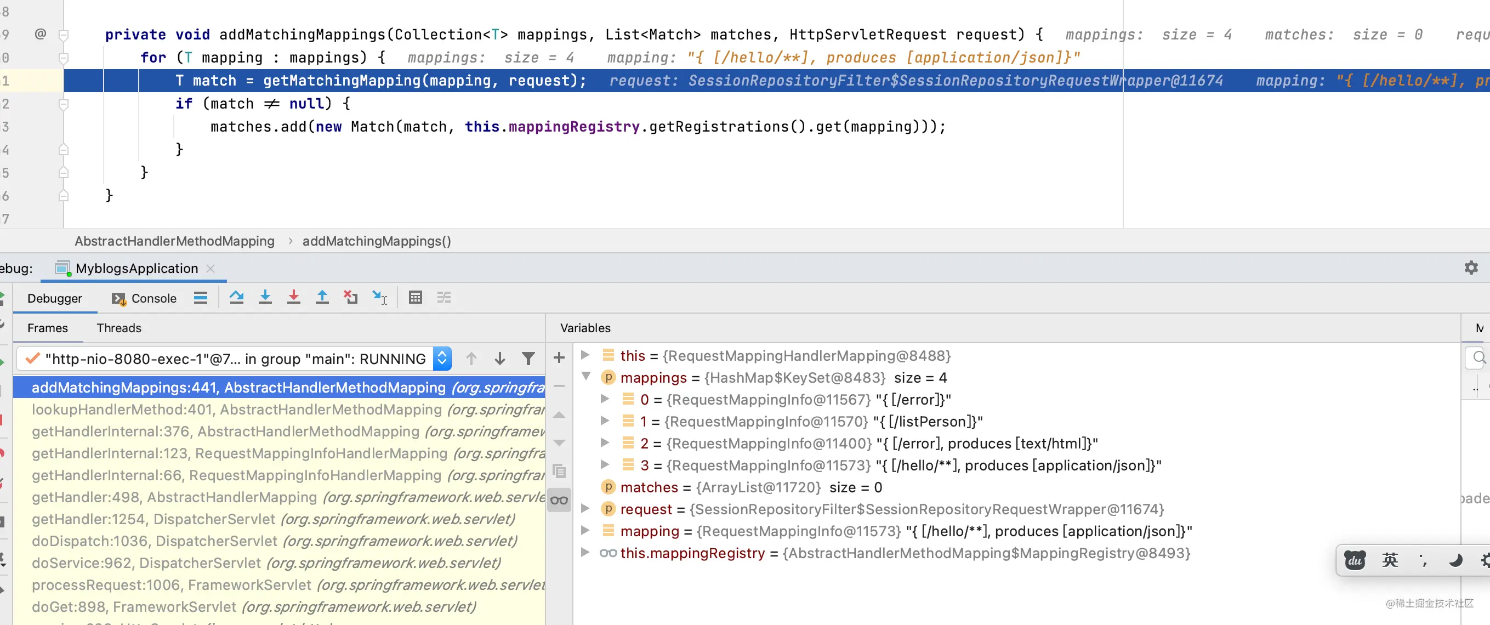
Task: Expand mappings entry 3 /hello/**
Action: tap(605, 465)
